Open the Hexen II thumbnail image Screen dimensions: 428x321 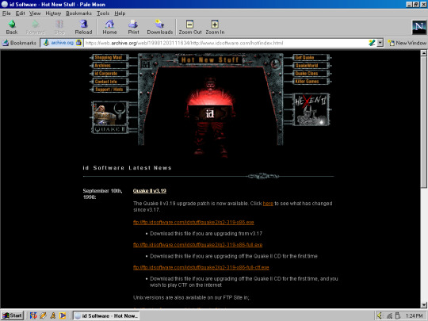click(311, 109)
